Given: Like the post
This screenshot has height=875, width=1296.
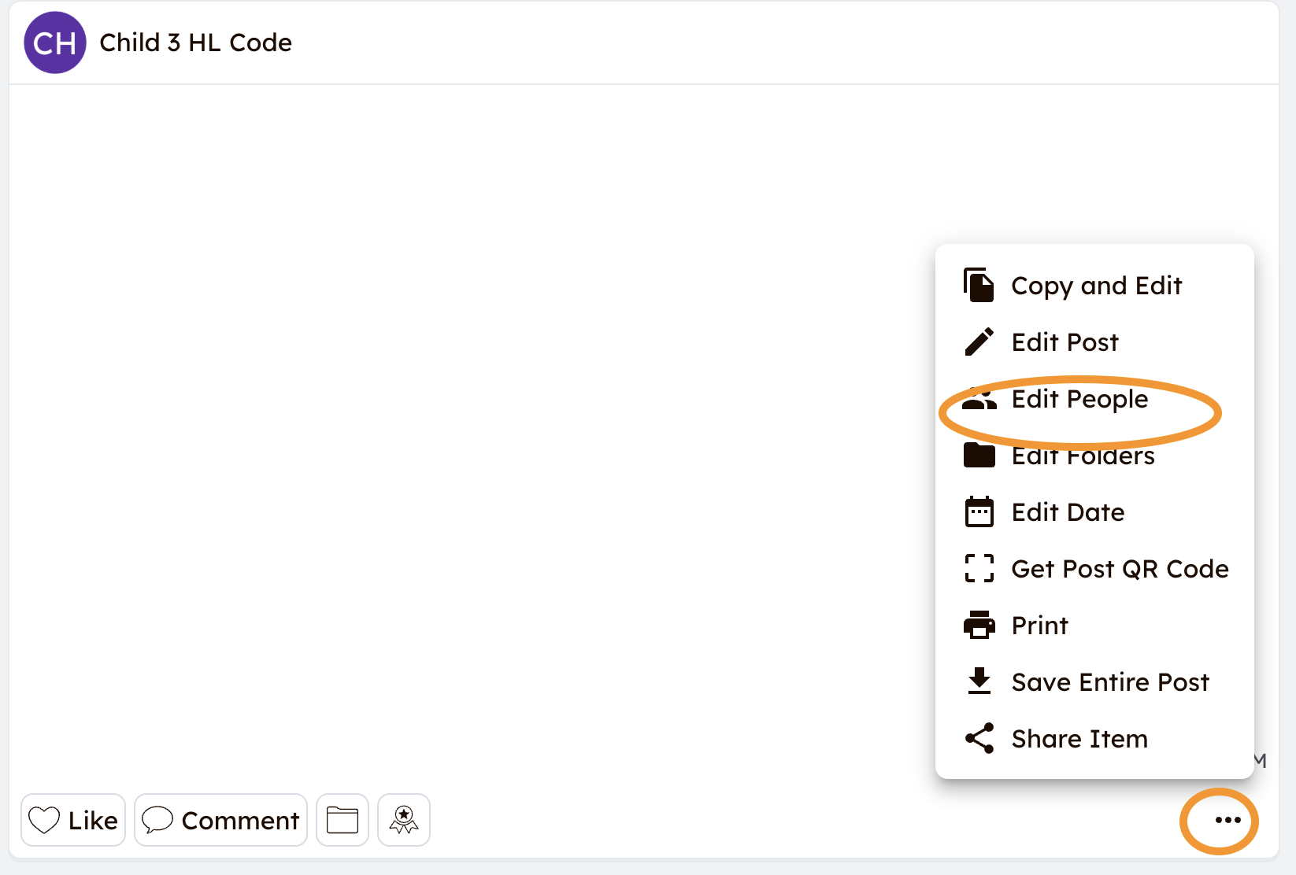Looking at the screenshot, I should pyautogui.click(x=73, y=820).
